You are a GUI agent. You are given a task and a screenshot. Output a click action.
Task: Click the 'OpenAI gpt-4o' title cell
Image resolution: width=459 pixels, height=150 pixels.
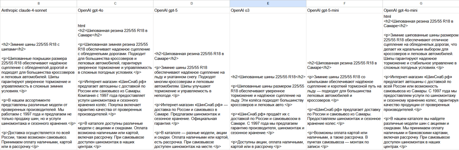pos(115,11)
